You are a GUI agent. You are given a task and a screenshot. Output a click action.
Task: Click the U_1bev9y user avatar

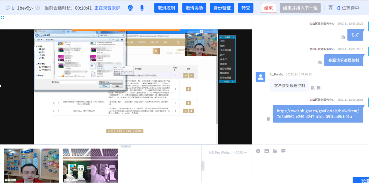pos(260,77)
